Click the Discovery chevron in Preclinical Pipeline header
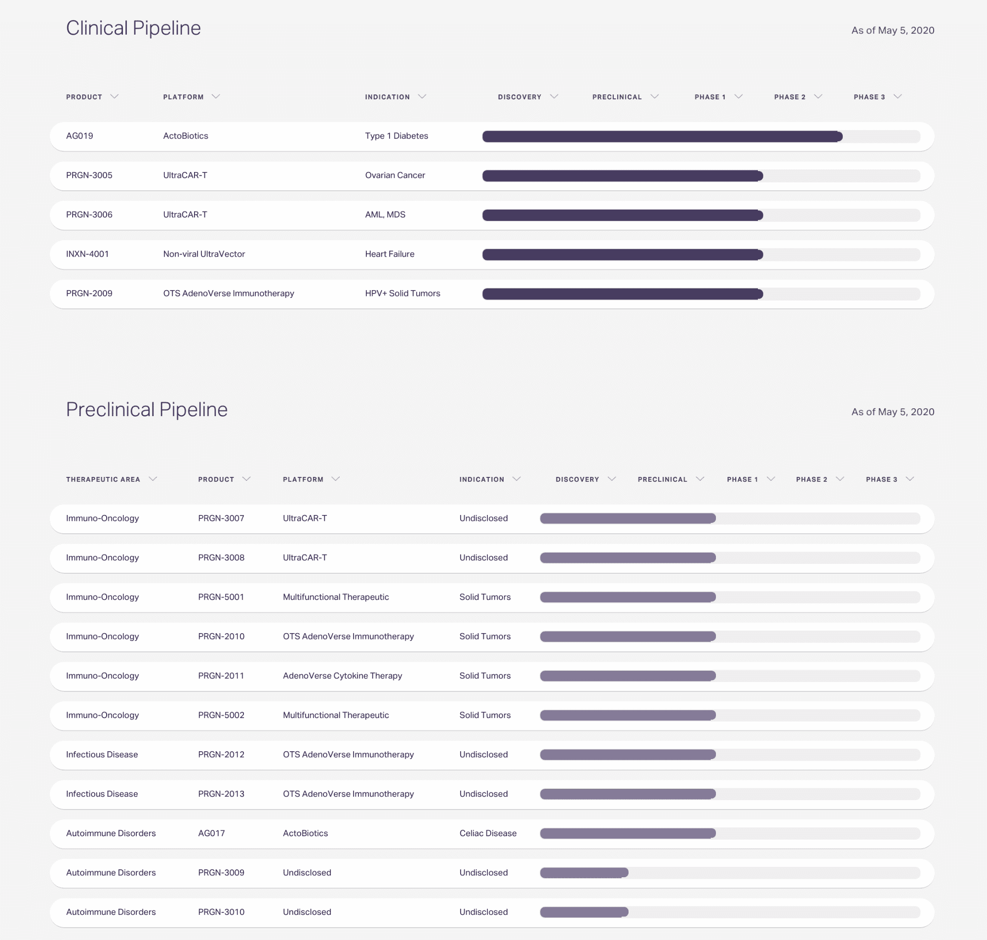 click(612, 479)
